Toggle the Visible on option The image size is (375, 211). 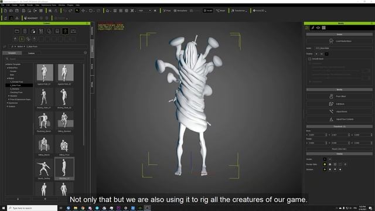point(325,159)
